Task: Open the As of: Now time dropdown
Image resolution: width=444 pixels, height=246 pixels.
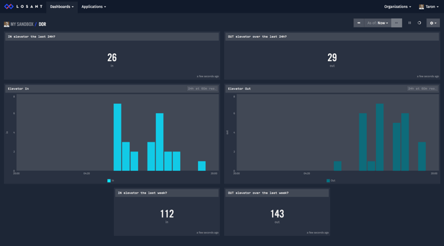Action: (x=377, y=23)
